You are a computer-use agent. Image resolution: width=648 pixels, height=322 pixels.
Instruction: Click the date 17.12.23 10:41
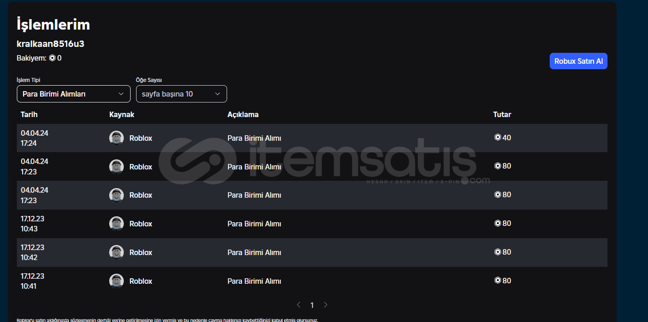(32, 281)
